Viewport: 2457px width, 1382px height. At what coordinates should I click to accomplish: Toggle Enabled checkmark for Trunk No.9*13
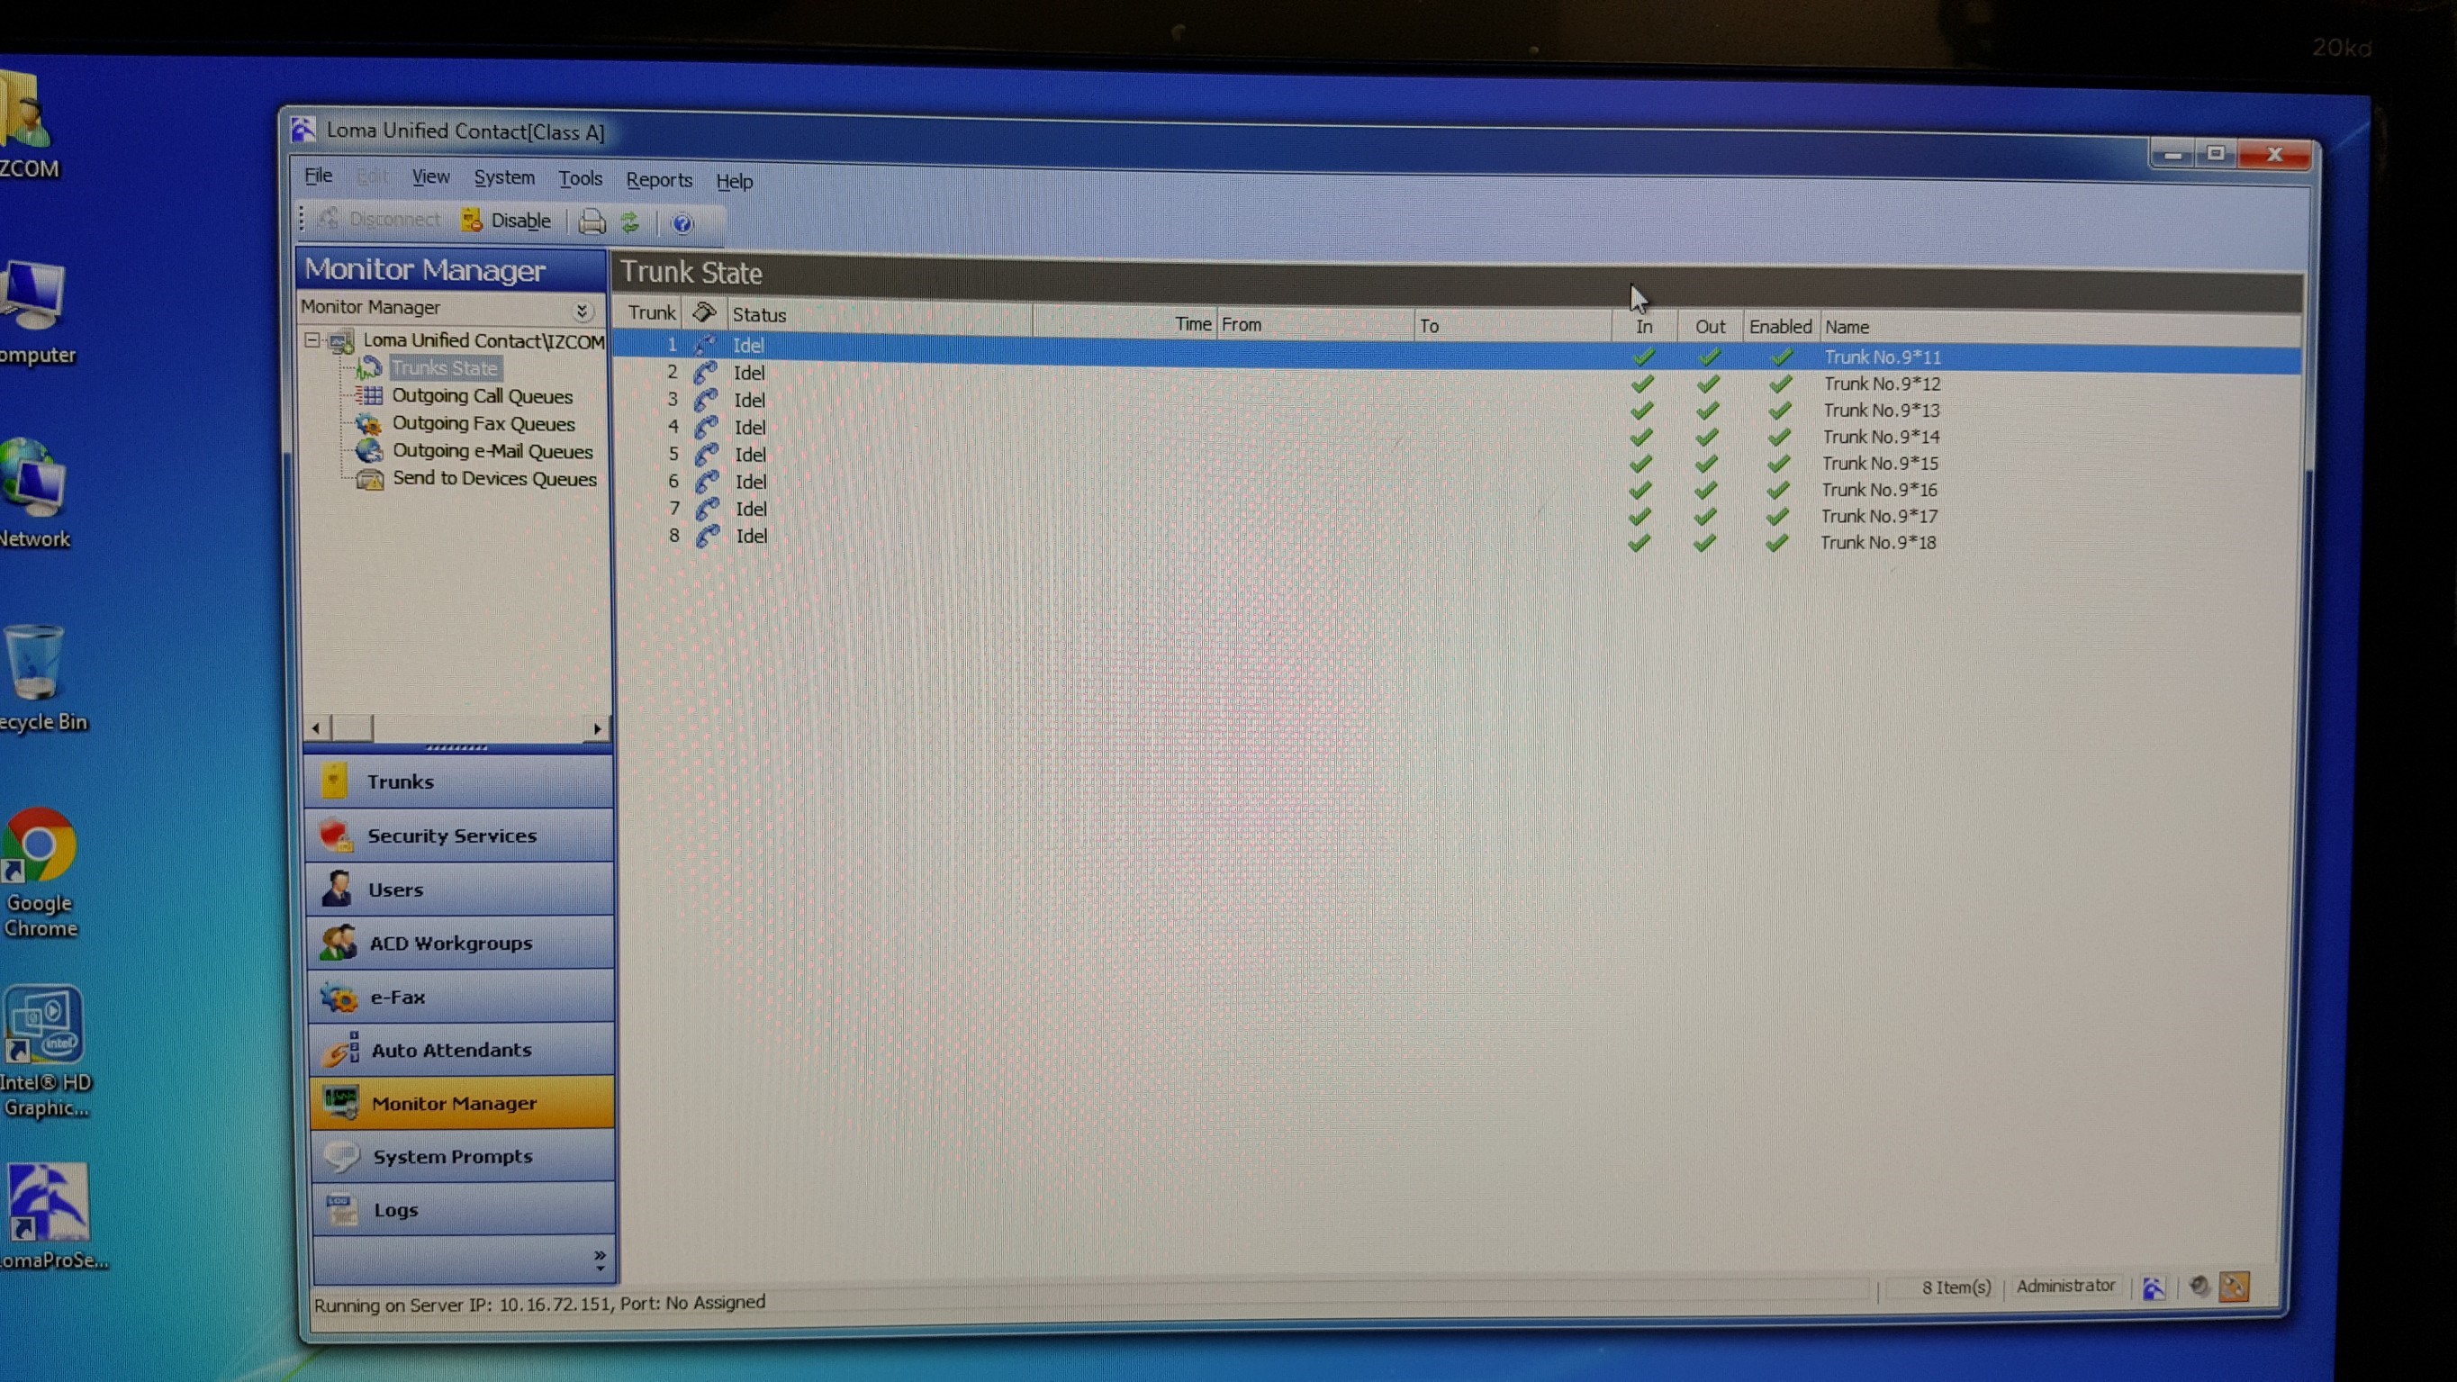(x=1779, y=411)
